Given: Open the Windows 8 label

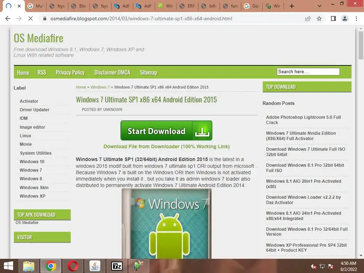Looking at the screenshot, I should click(31, 179).
